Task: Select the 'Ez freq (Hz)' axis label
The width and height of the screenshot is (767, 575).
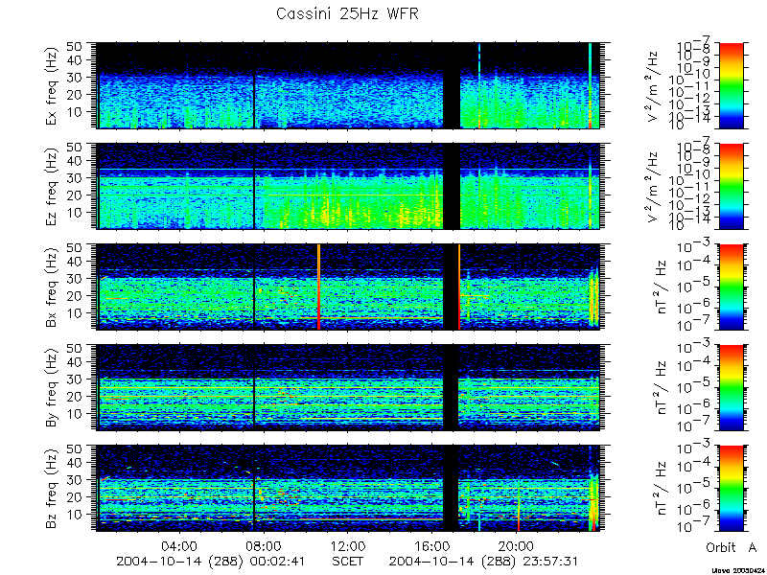Action: click(x=52, y=186)
